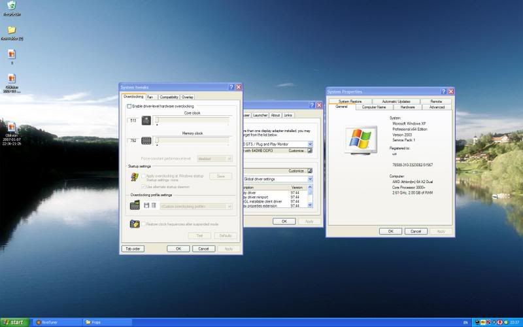
Task: Click the help question mark in RivaTuner window
Action: point(312,105)
